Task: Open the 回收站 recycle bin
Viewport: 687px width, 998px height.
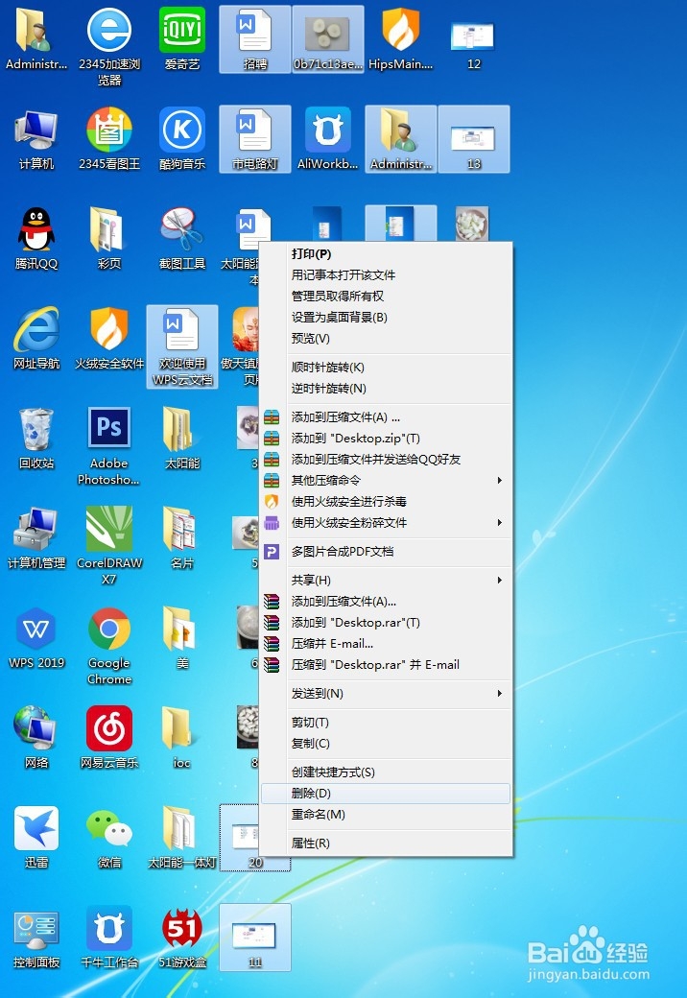Action: pos(36,439)
